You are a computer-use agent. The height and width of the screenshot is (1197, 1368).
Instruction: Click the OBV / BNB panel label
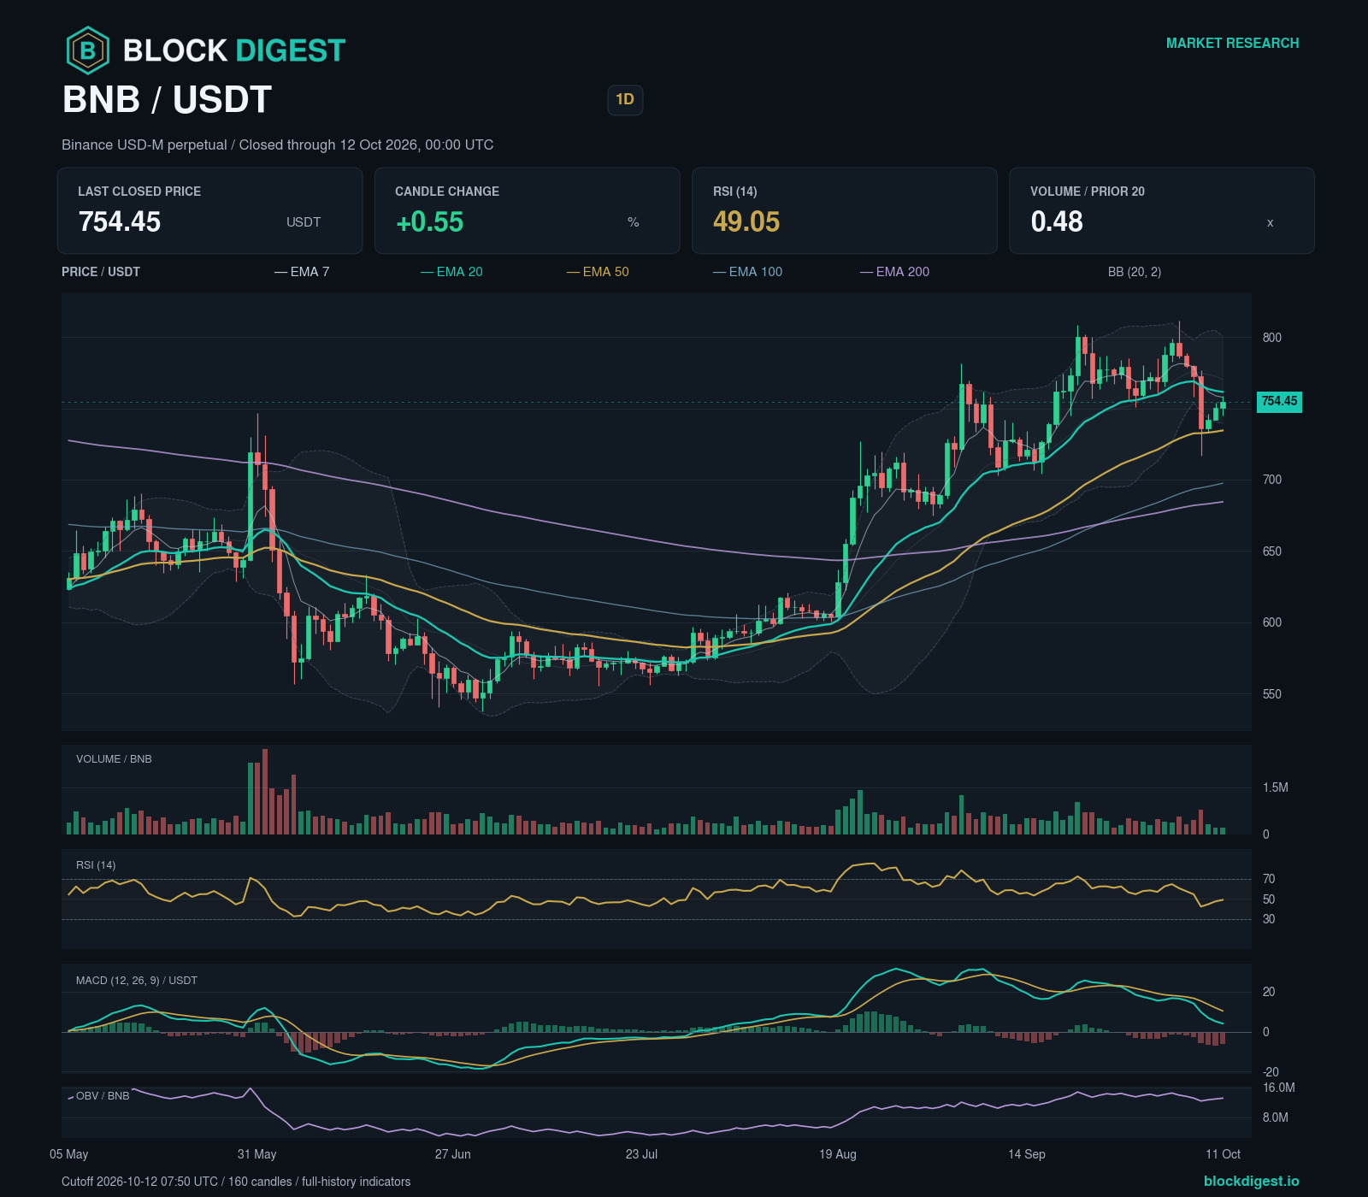coord(103,1096)
